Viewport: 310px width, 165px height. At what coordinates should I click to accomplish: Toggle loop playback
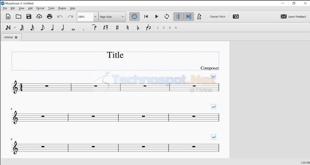tap(167, 17)
